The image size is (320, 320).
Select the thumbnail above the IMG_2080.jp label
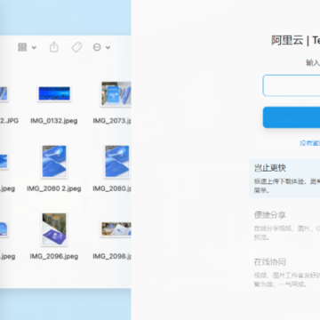117,162
